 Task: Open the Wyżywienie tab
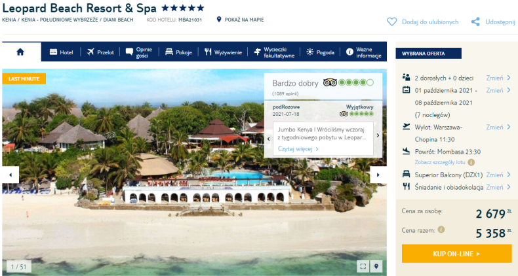pos(223,52)
